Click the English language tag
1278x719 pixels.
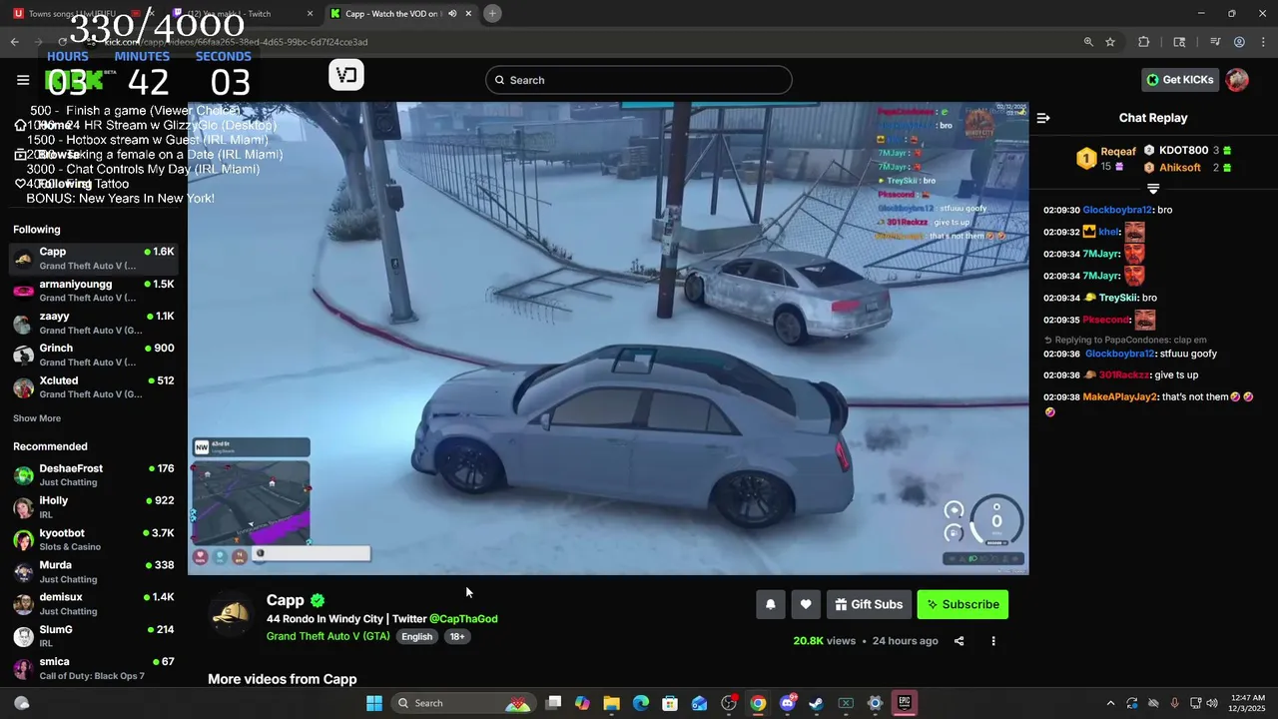[x=417, y=636]
